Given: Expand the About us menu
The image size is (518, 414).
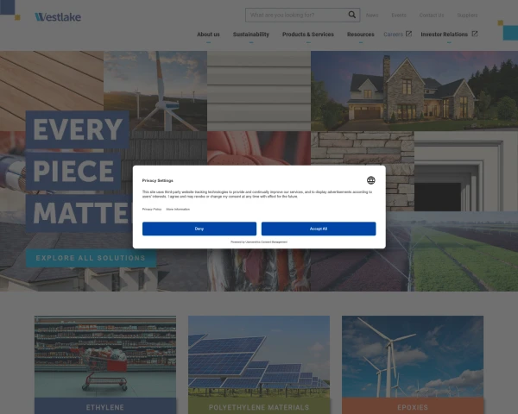Looking at the screenshot, I should [208, 34].
